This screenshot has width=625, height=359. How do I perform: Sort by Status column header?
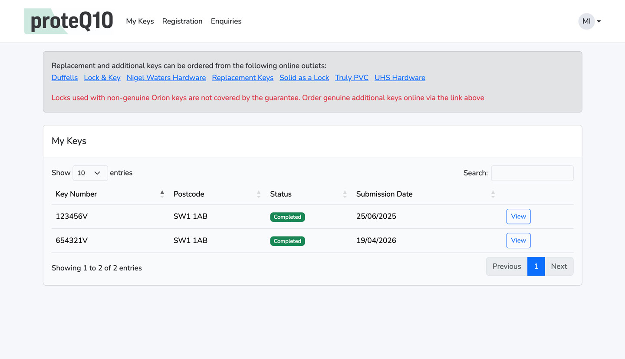[309, 194]
